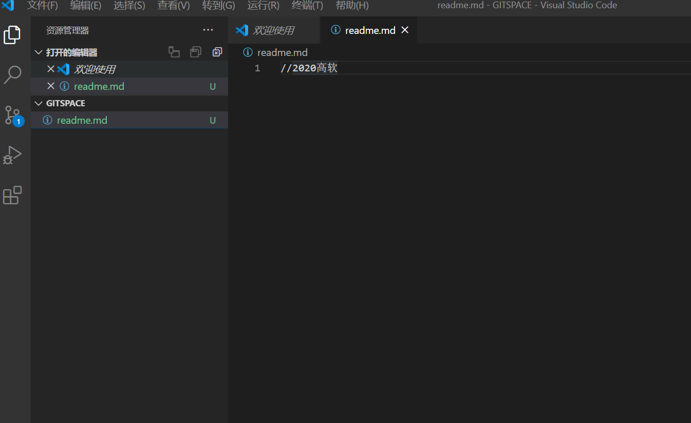Open the 帮助(H) menu
This screenshot has width=691, height=423.
point(352,6)
